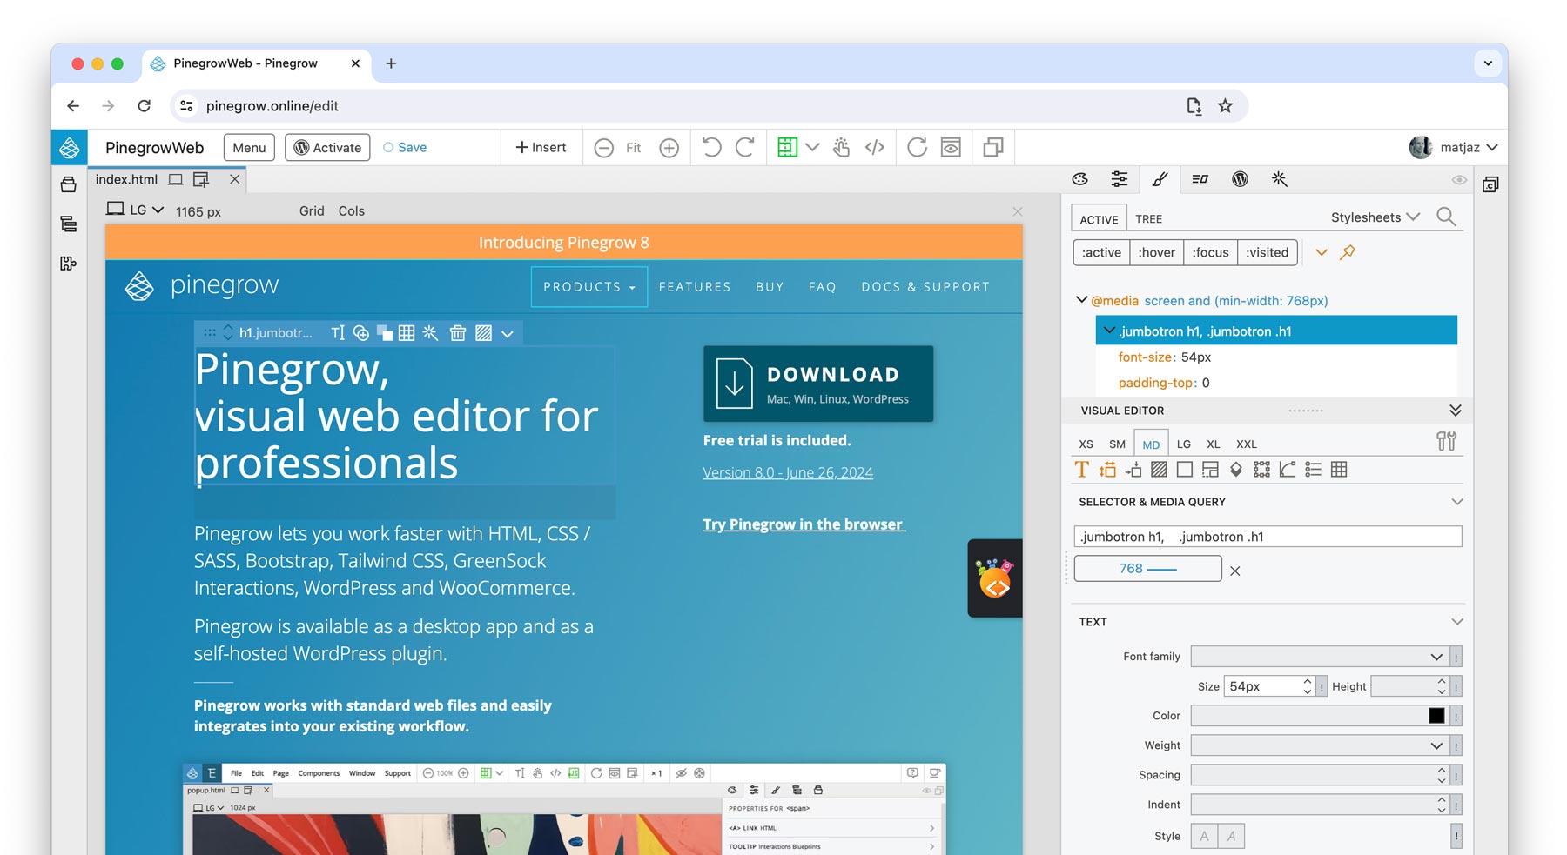This screenshot has height=855, width=1567.
Task: Toggle the :active pseudo-class state
Action: (1101, 252)
